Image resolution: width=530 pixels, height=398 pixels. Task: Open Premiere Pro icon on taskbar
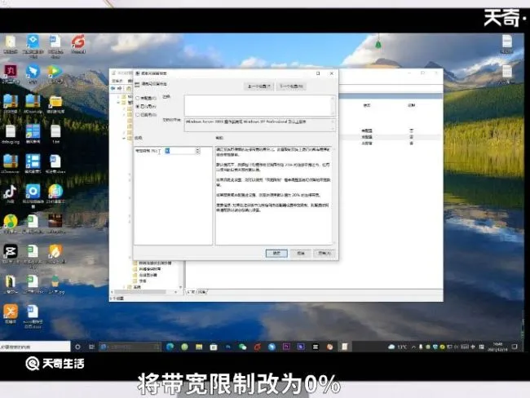286,347
